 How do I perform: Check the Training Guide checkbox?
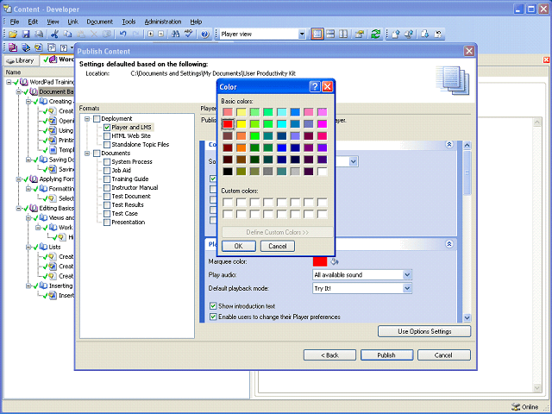click(x=107, y=179)
